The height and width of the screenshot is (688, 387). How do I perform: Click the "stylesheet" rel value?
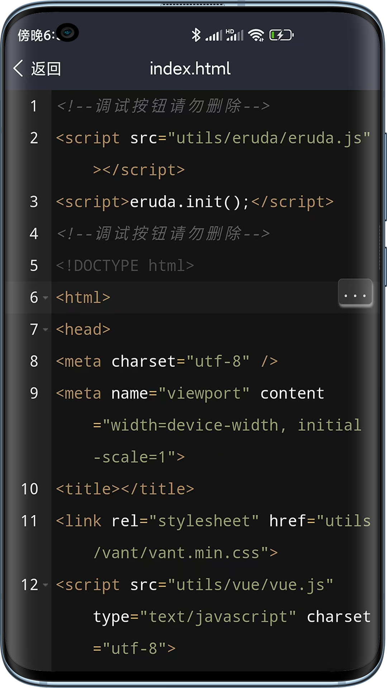click(x=204, y=521)
